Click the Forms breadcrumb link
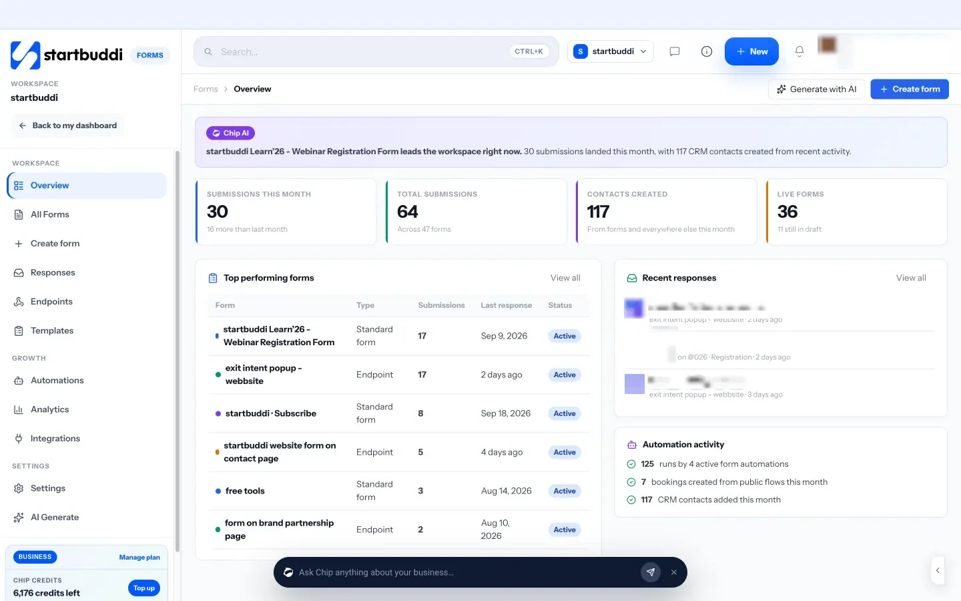This screenshot has width=961, height=601. (206, 89)
